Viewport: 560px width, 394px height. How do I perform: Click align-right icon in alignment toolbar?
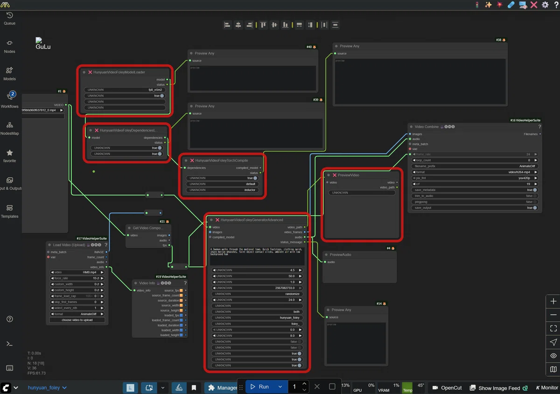(x=249, y=25)
